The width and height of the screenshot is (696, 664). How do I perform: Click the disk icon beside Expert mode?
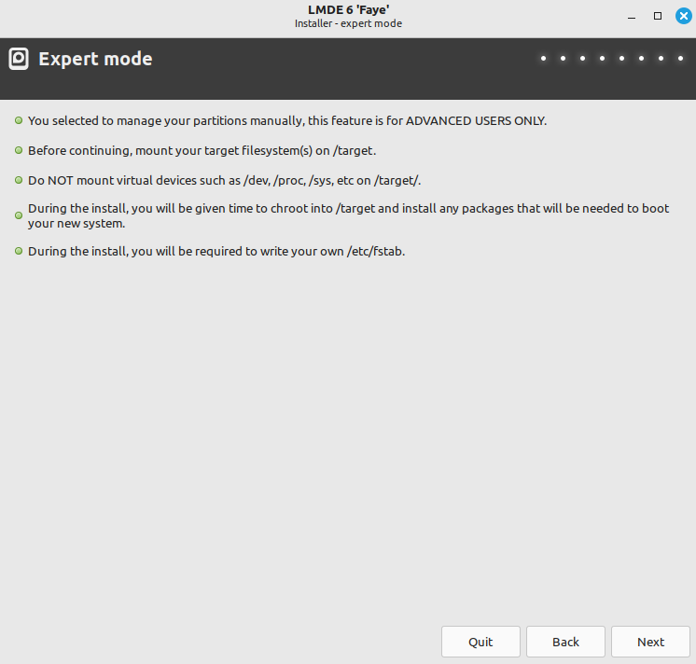tap(19, 59)
